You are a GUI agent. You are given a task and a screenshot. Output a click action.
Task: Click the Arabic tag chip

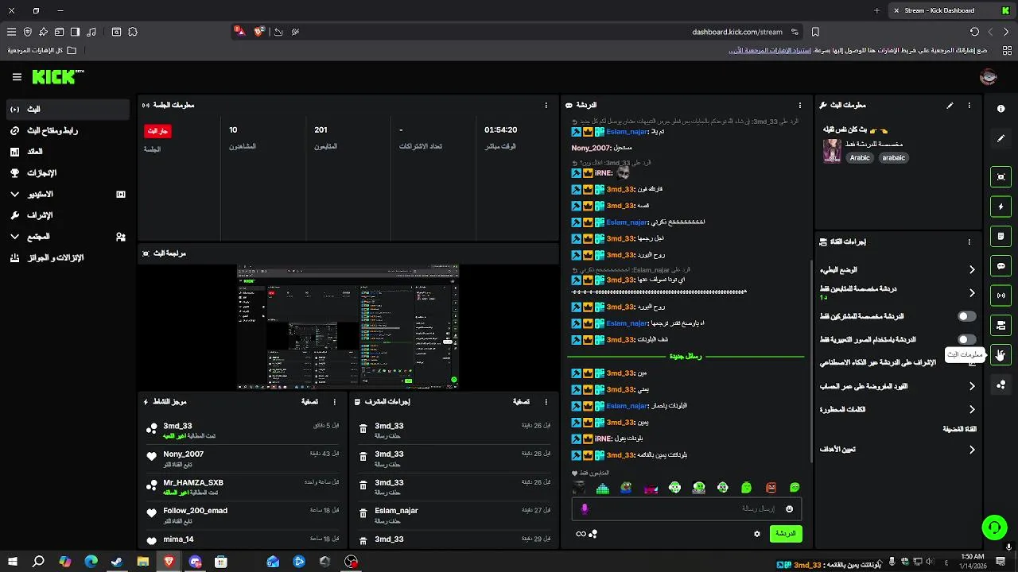click(860, 157)
